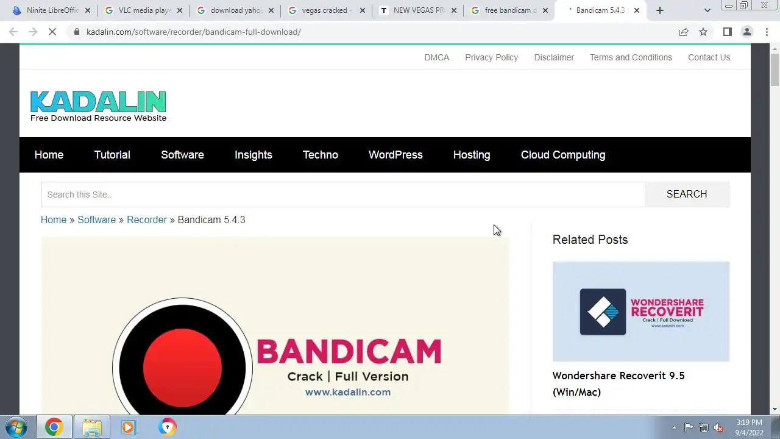Open the Chrome three-dot menu
The width and height of the screenshot is (780, 439).
pyautogui.click(x=767, y=32)
